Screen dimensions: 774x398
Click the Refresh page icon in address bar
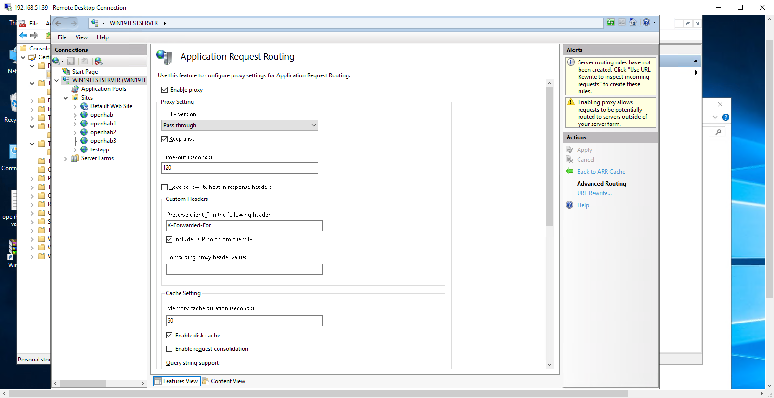pos(610,23)
